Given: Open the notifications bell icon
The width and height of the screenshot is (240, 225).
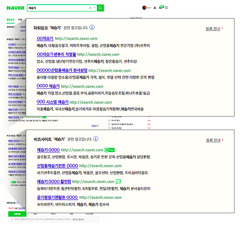Looking at the screenshot, I should tap(155, 8).
